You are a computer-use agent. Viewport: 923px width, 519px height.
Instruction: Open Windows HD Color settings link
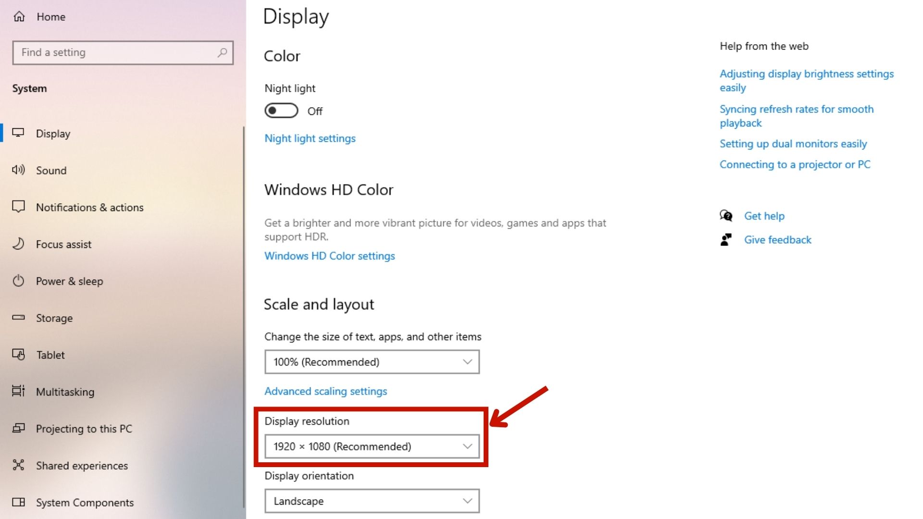330,256
